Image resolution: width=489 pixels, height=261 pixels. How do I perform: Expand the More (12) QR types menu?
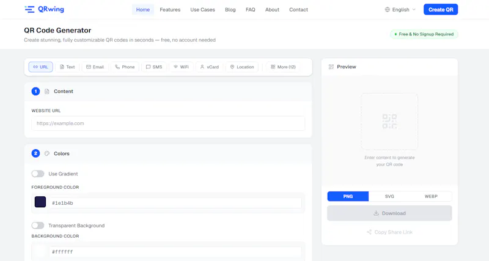(283, 67)
